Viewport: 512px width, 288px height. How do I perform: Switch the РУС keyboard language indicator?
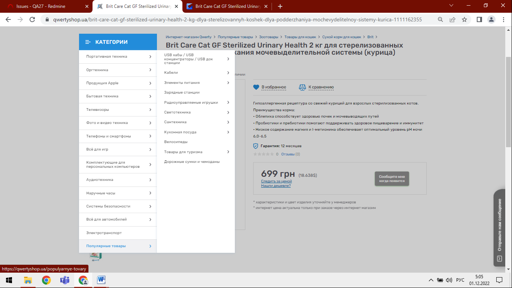point(460,280)
